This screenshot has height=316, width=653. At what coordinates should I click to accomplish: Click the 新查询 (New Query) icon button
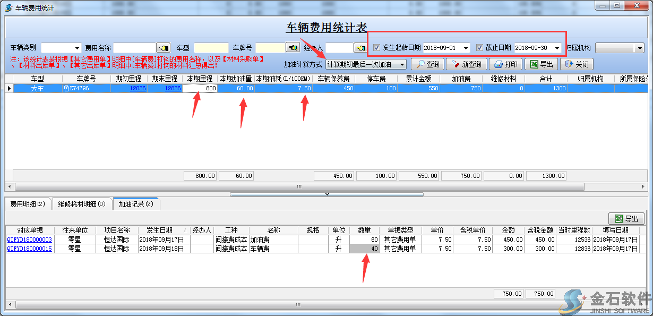point(456,64)
